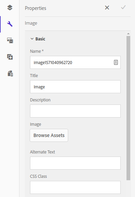135x197 pixels.
Task: Click into the Title field containing Image
Action: 75,87
